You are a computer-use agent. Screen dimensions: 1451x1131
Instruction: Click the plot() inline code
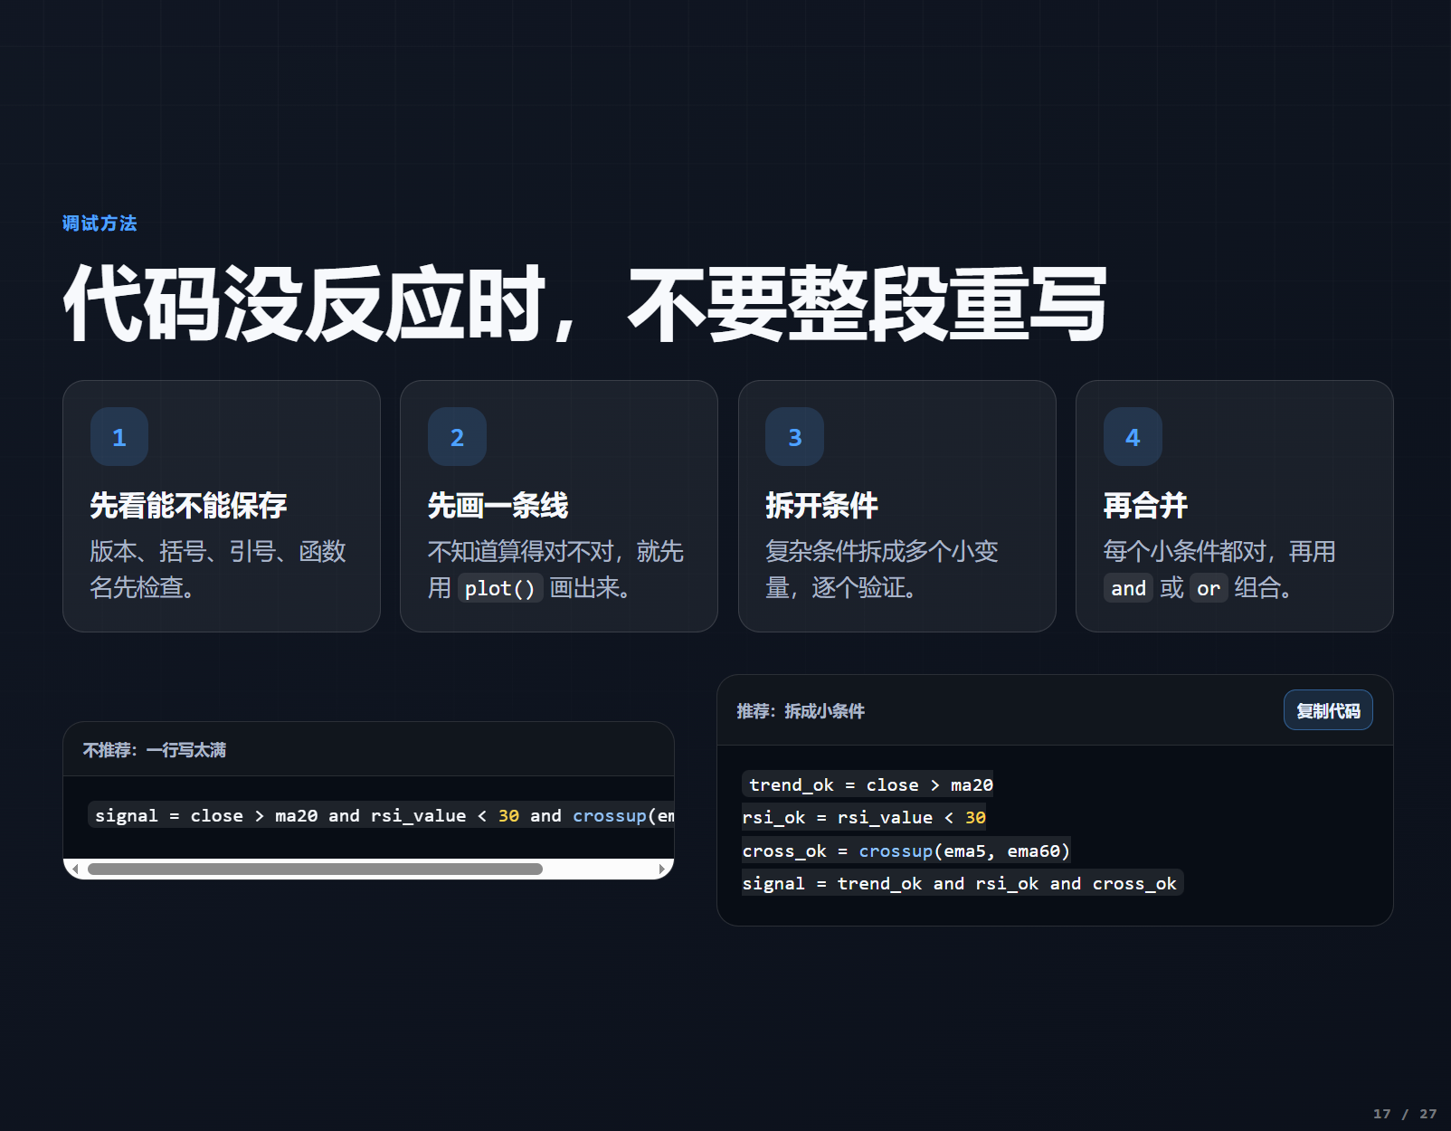click(500, 588)
